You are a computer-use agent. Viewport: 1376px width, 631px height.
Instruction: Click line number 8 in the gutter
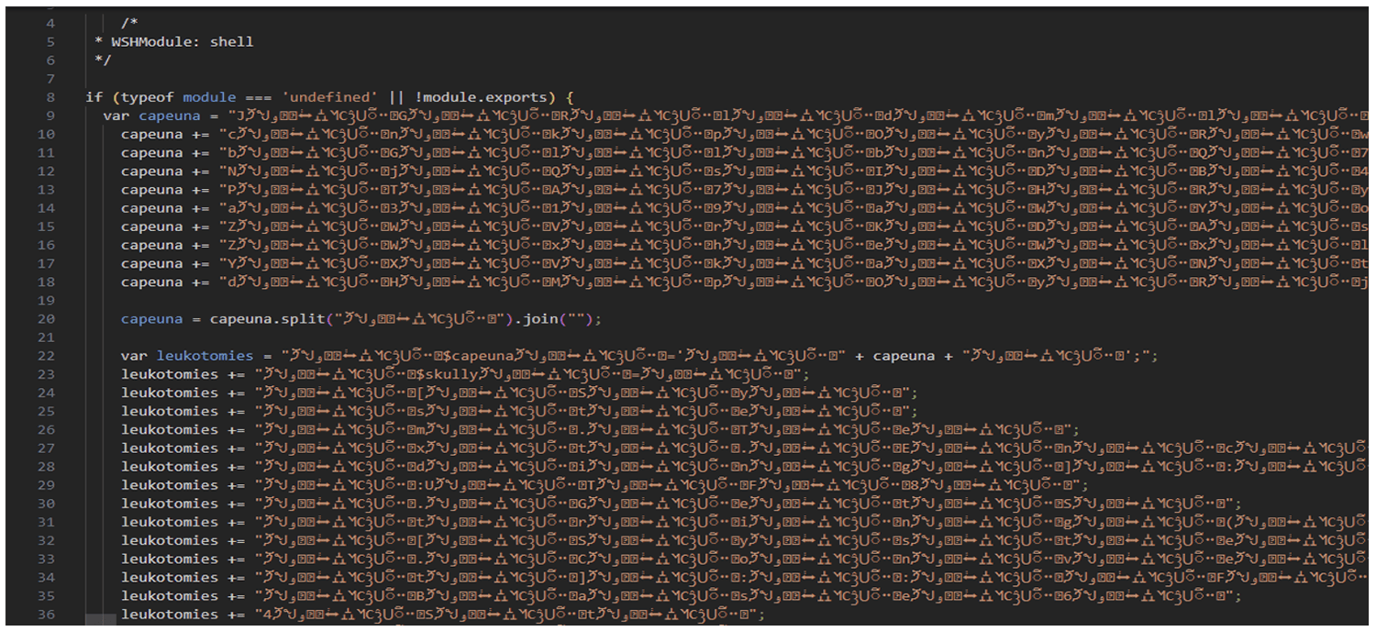50,97
